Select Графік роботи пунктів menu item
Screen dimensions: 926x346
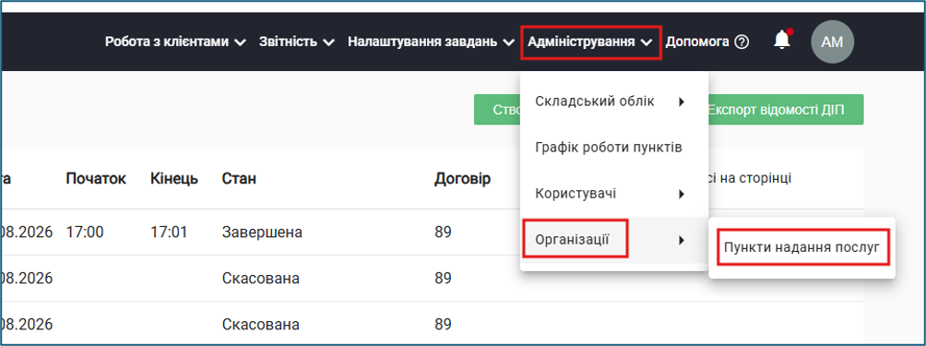pos(614,148)
